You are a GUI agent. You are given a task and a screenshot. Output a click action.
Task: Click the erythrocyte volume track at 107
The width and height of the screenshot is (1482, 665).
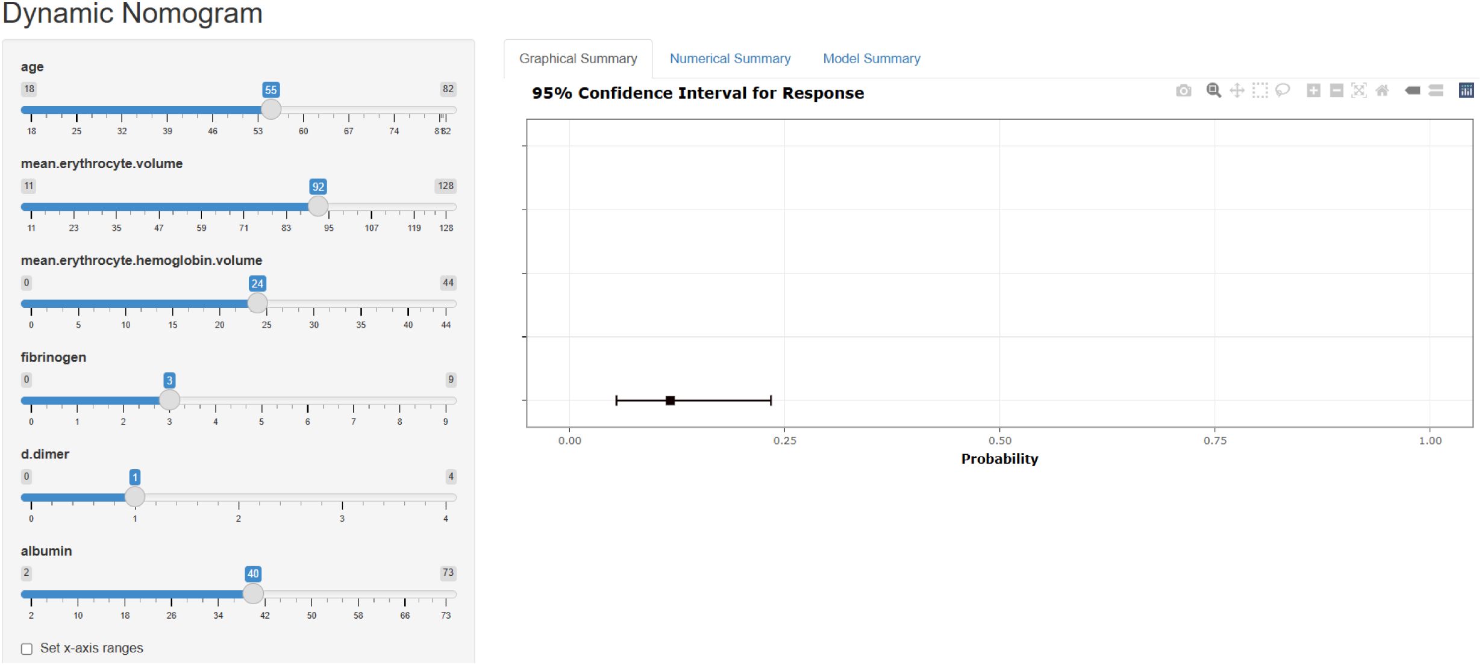(x=372, y=207)
